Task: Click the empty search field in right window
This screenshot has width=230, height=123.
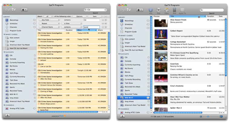Action: [212, 10]
